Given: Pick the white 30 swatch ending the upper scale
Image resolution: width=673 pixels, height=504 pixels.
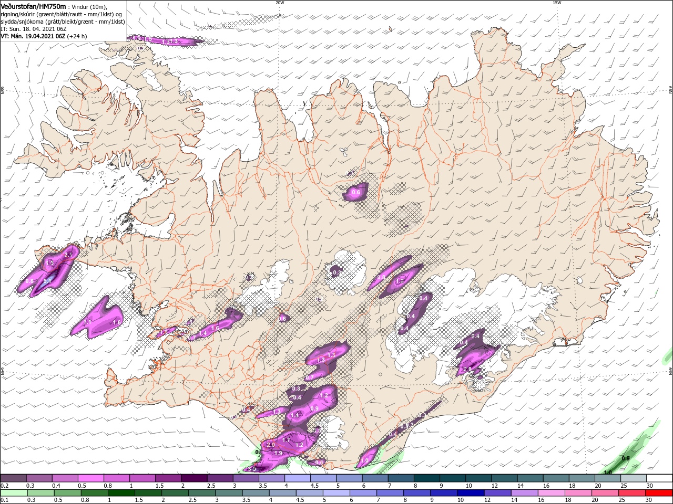Looking at the screenshot, I should tap(659, 478).
